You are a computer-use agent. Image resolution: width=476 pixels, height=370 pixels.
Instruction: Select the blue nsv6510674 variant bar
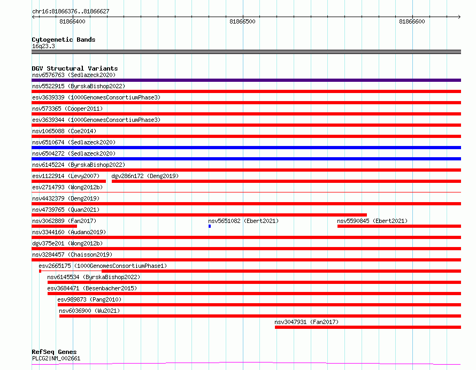click(246, 148)
